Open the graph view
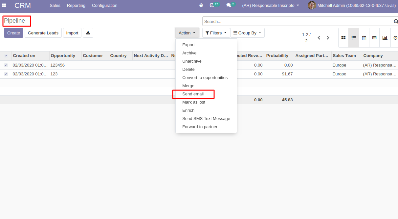This screenshot has width=398, height=219. [385, 38]
